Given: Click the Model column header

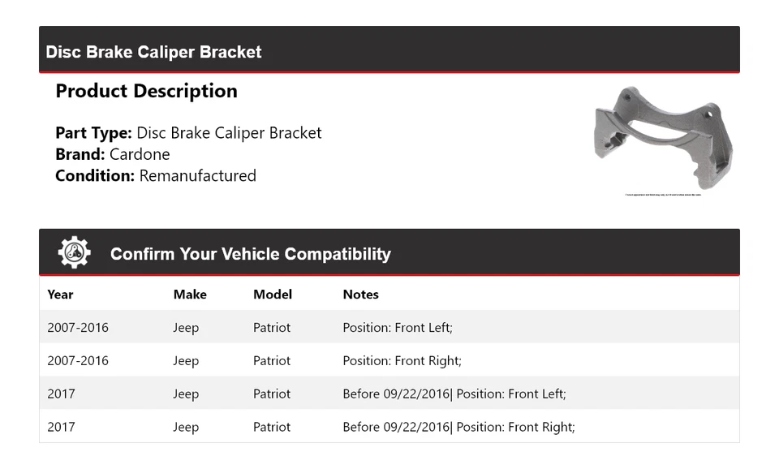Looking at the screenshot, I should coord(273,295).
